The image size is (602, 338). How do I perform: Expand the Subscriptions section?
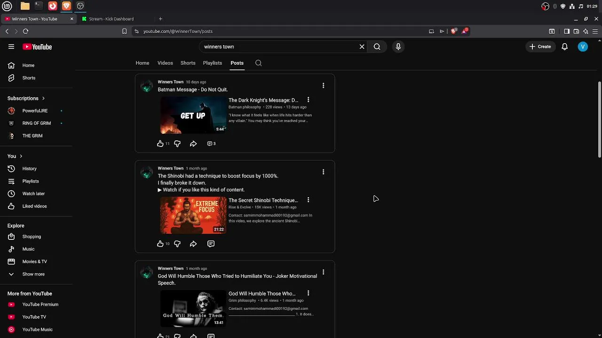[x=26, y=99]
